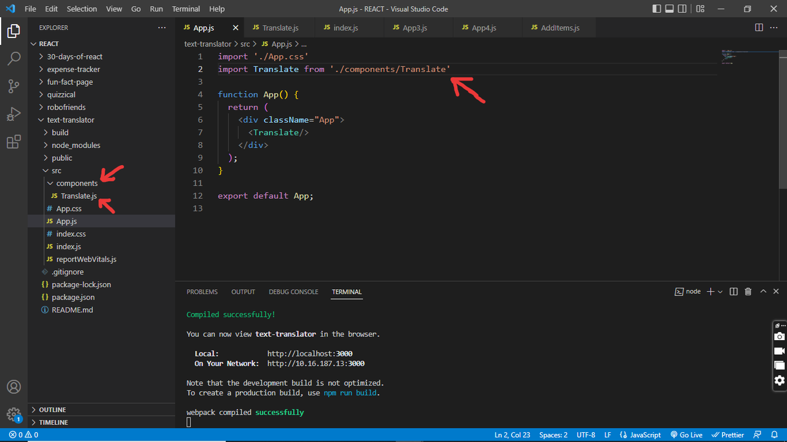This screenshot has width=787, height=442.
Task: Open the Help menu
Action: click(x=216, y=9)
